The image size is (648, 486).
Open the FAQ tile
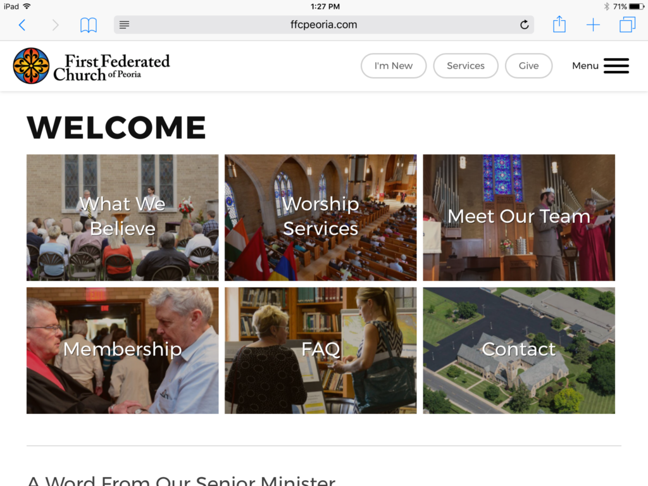tap(321, 351)
